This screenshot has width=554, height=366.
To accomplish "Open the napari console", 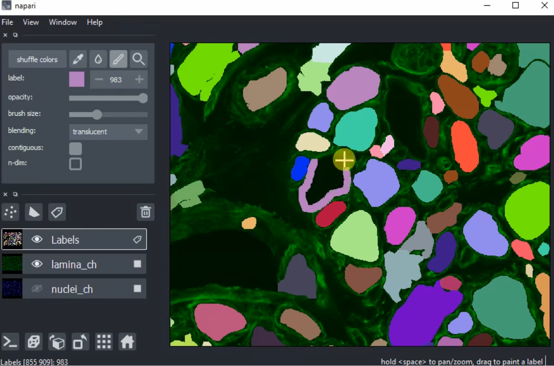I will tap(10, 341).
